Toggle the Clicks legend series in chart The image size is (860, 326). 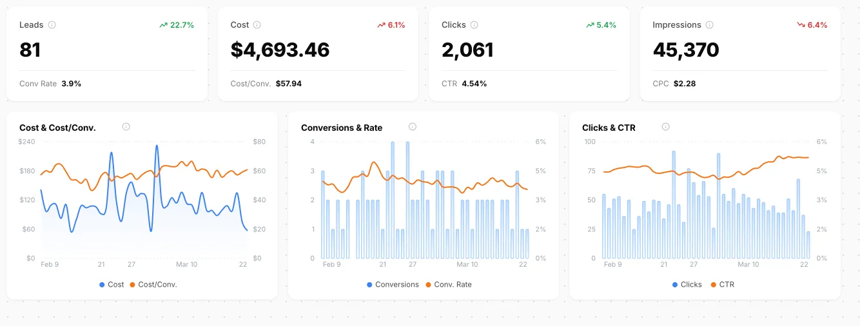(687, 284)
